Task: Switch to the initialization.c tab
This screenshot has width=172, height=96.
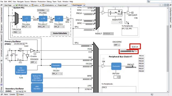Action: click(x=49, y=5)
